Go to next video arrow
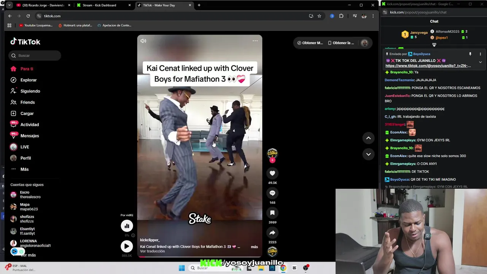Image resolution: width=487 pixels, height=274 pixels. click(368, 154)
